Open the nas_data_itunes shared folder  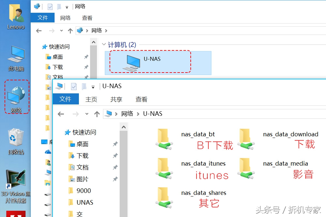[190, 168]
